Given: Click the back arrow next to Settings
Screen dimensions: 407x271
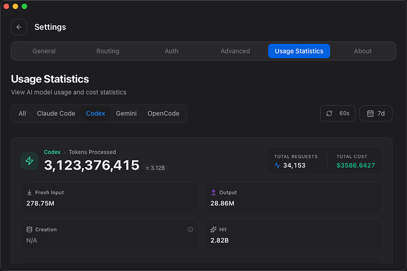Looking at the screenshot, I should [19, 27].
